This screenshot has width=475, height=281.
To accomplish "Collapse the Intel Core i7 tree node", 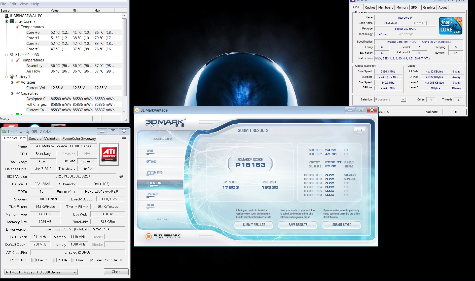I will (x=7, y=21).
